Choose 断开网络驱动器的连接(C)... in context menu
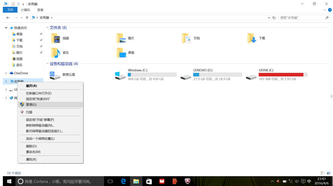 coord(50,131)
